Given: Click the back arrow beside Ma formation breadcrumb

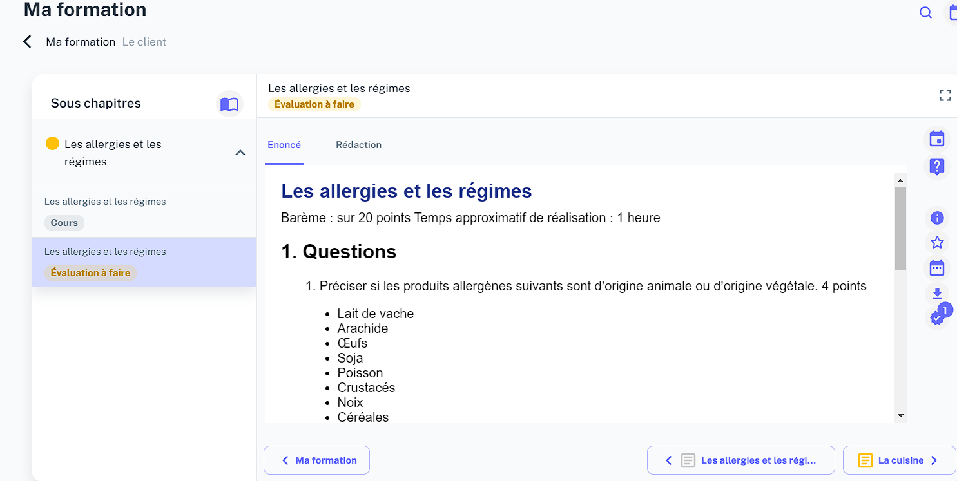Looking at the screenshot, I should tap(27, 42).
